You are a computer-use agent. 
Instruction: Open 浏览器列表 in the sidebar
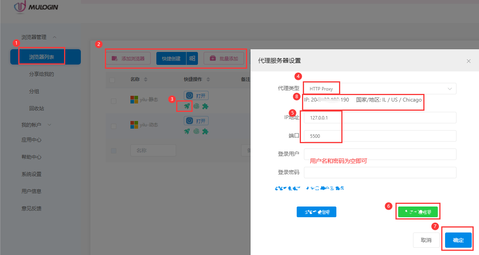tap(45, 57)
